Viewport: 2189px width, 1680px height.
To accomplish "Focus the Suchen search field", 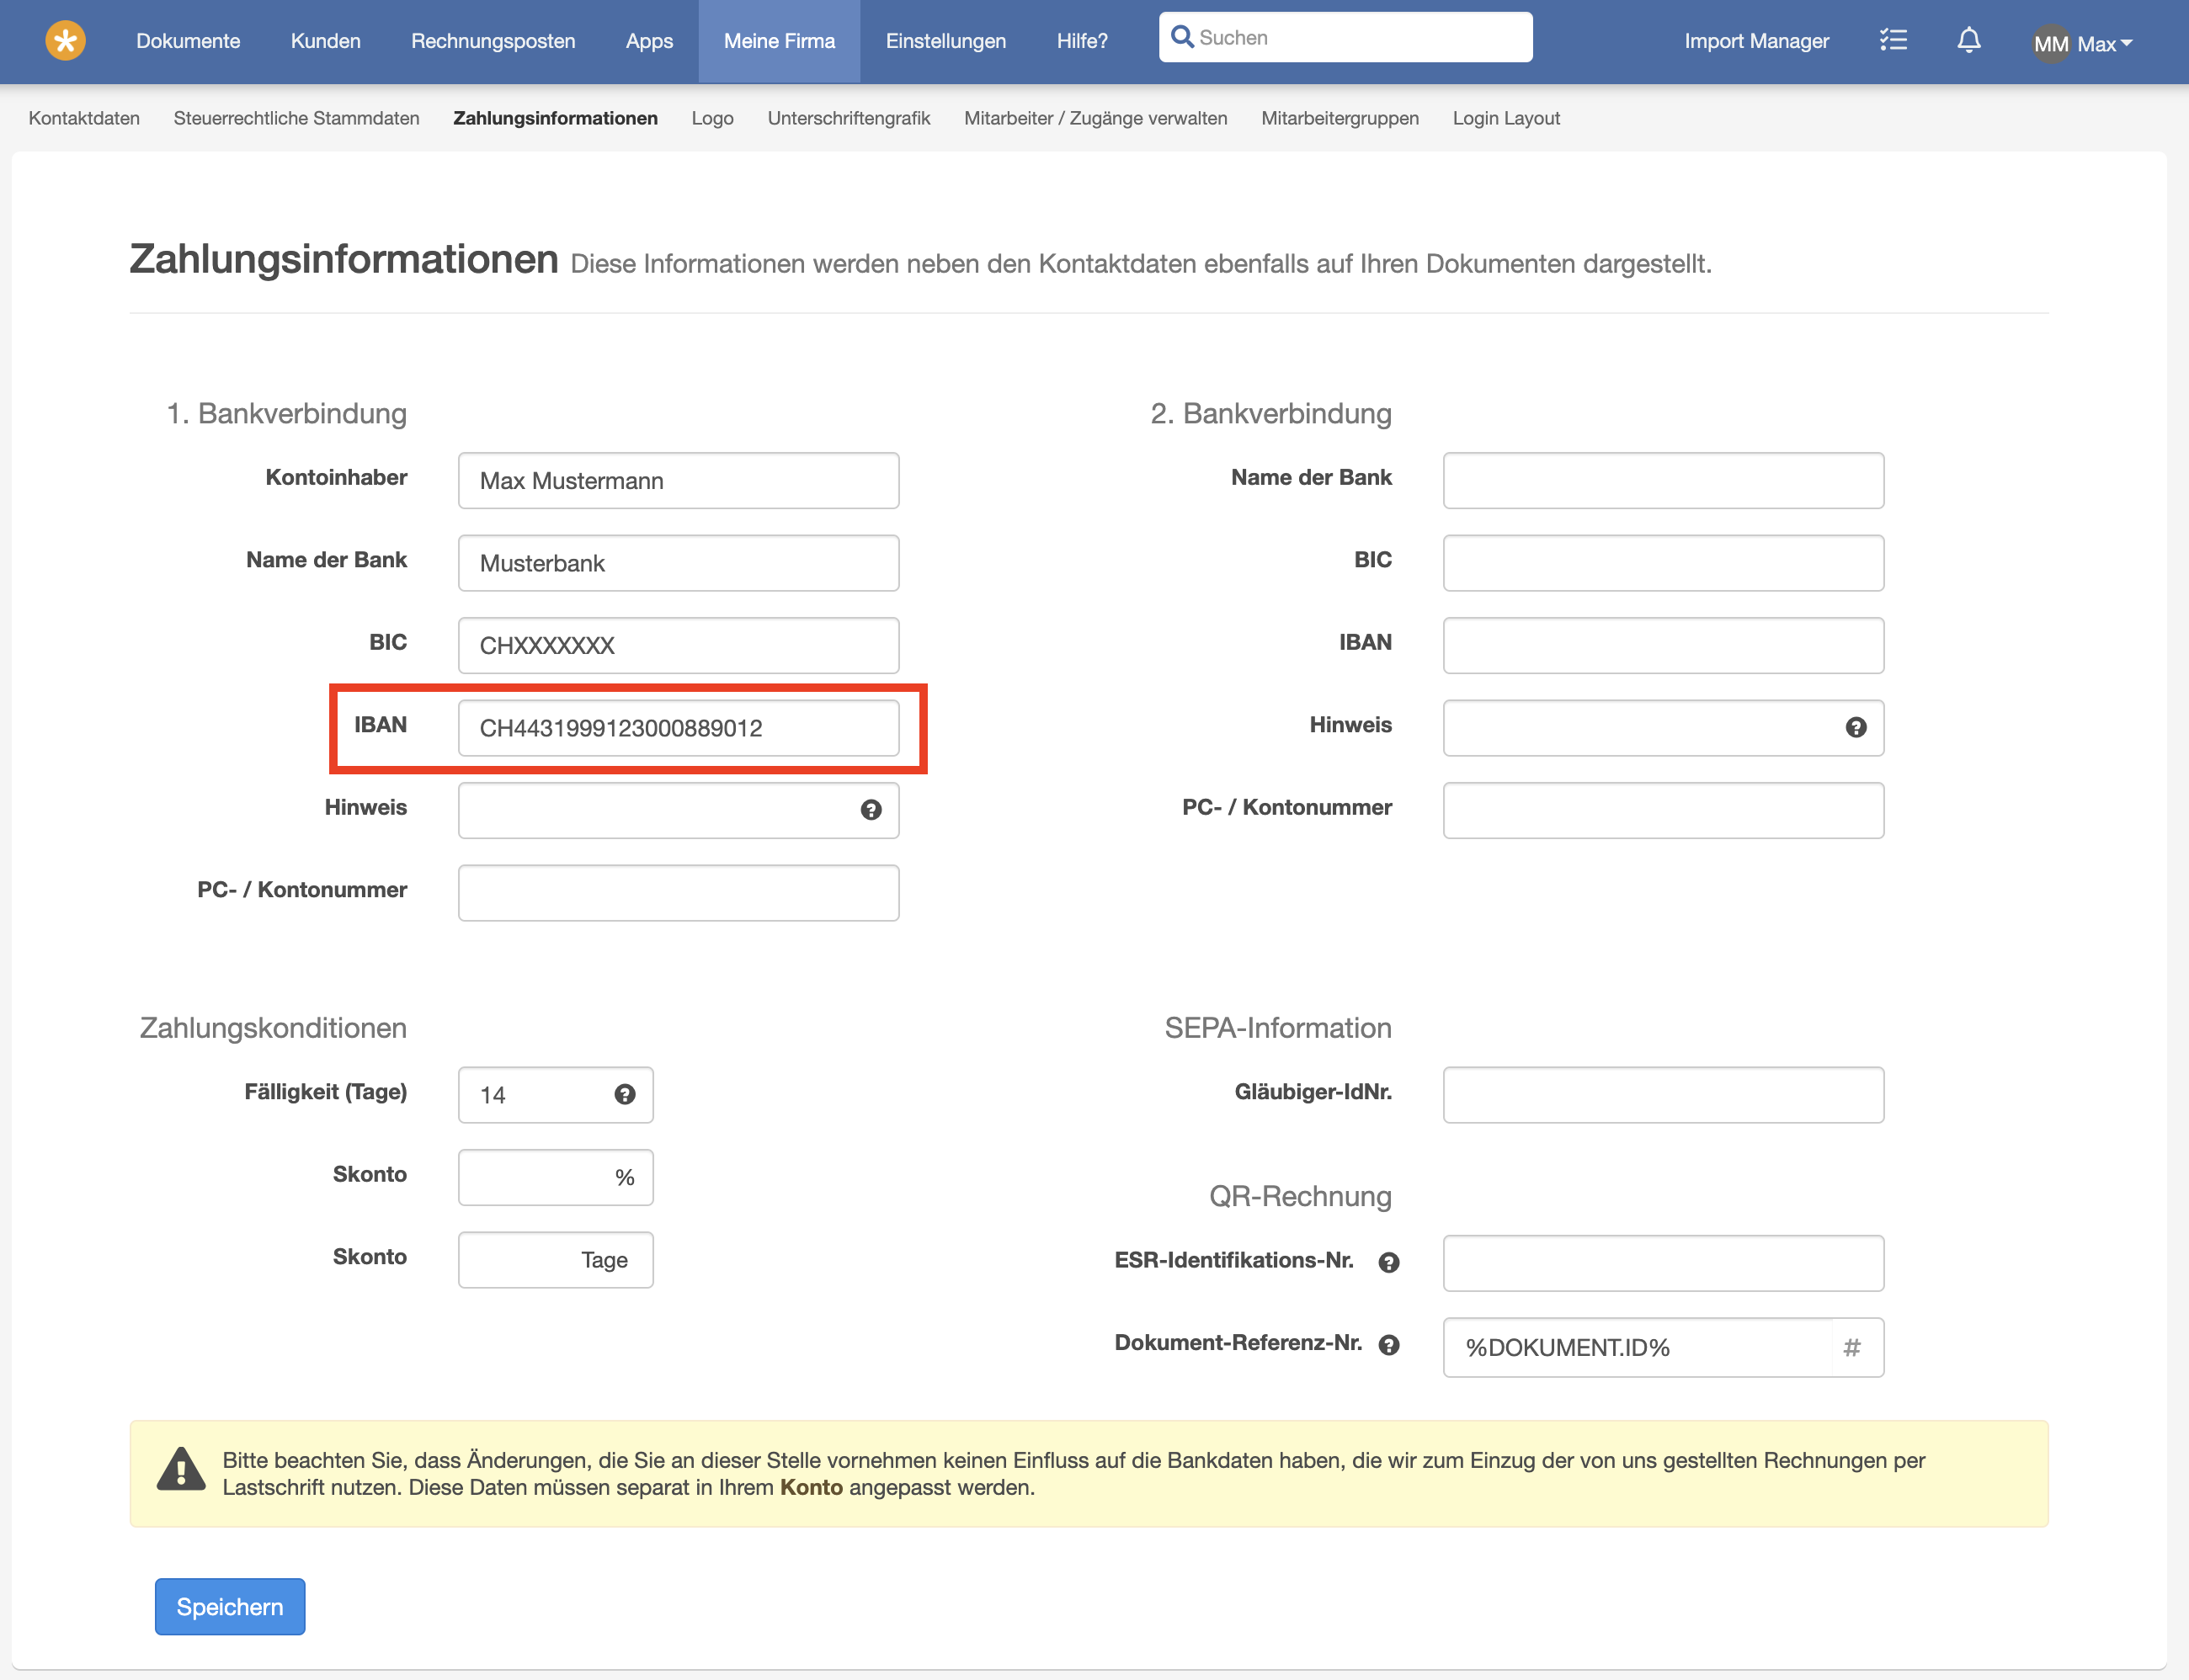I will coord(1345,37).
